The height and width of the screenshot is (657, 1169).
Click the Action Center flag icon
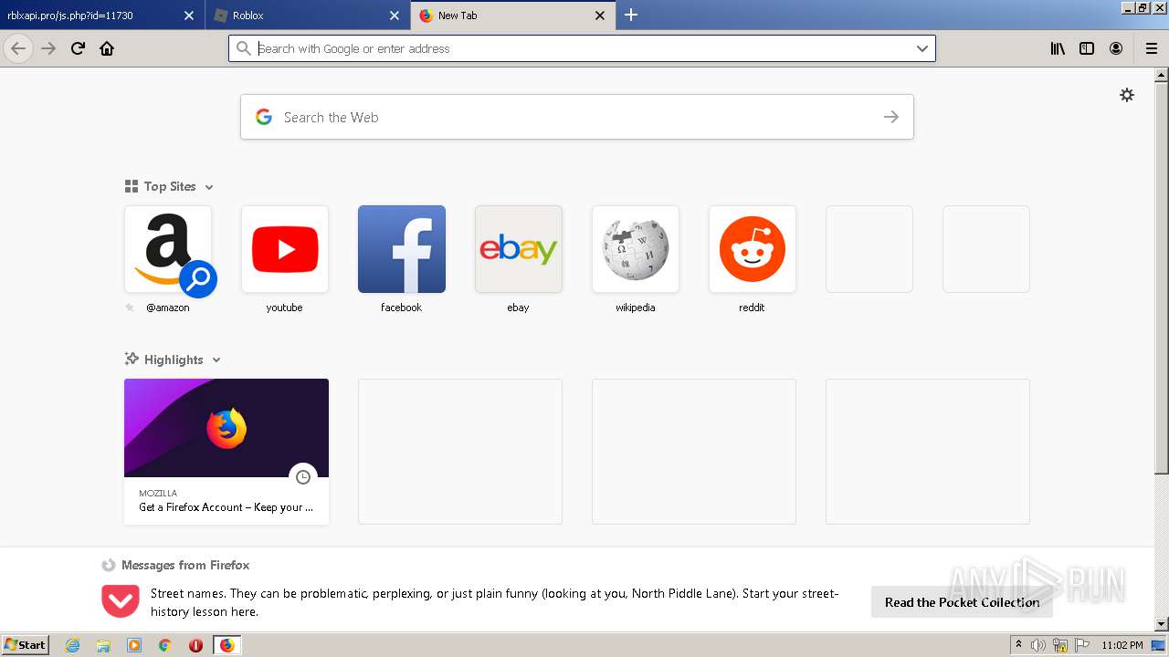[x=1081, y=645]
